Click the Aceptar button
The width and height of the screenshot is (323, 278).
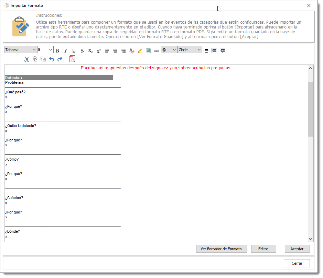tap(297, 248)
